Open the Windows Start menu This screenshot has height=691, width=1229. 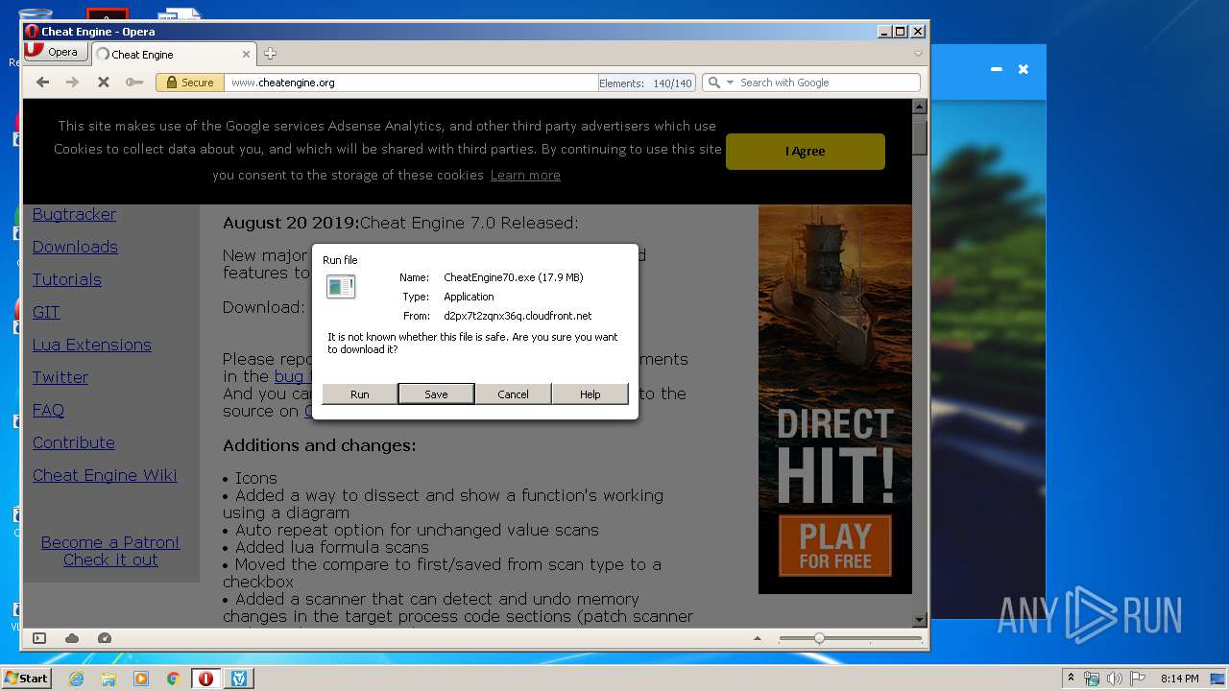[26, 679]
